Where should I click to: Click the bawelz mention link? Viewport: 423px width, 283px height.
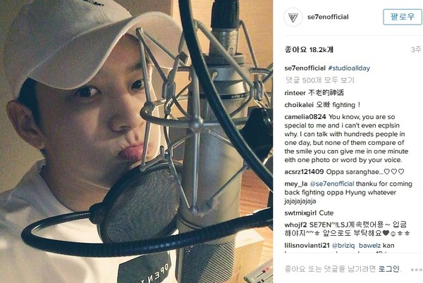(369, 246)
